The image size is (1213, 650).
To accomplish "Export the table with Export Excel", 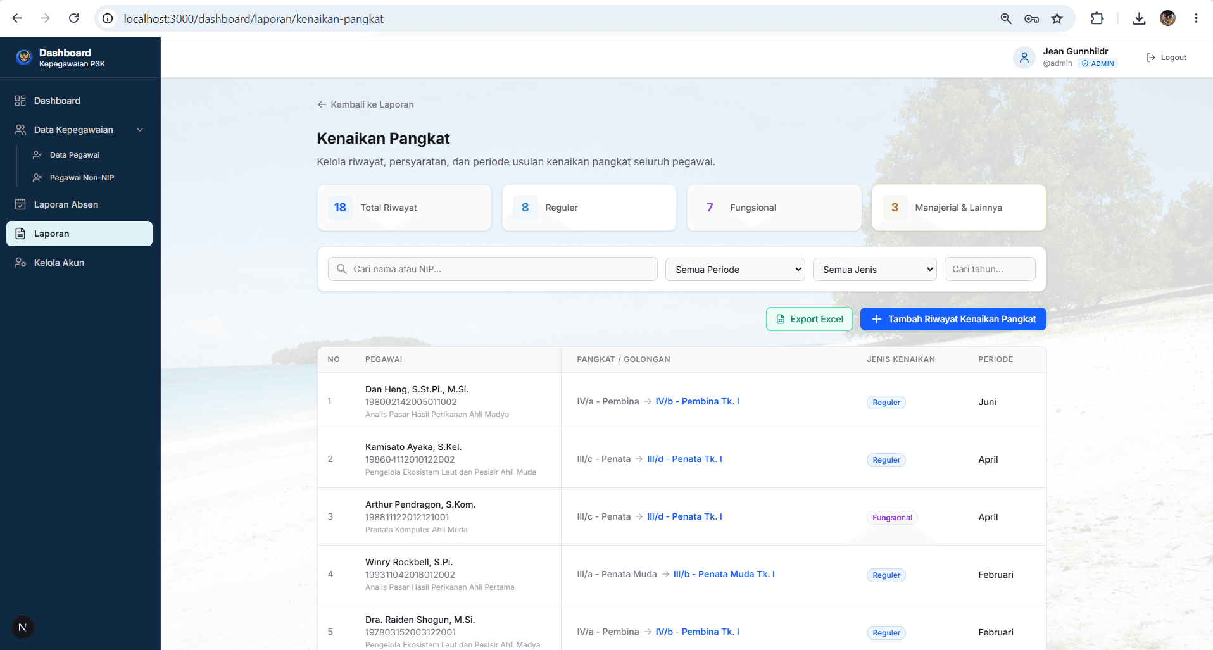I will (809, 319).
